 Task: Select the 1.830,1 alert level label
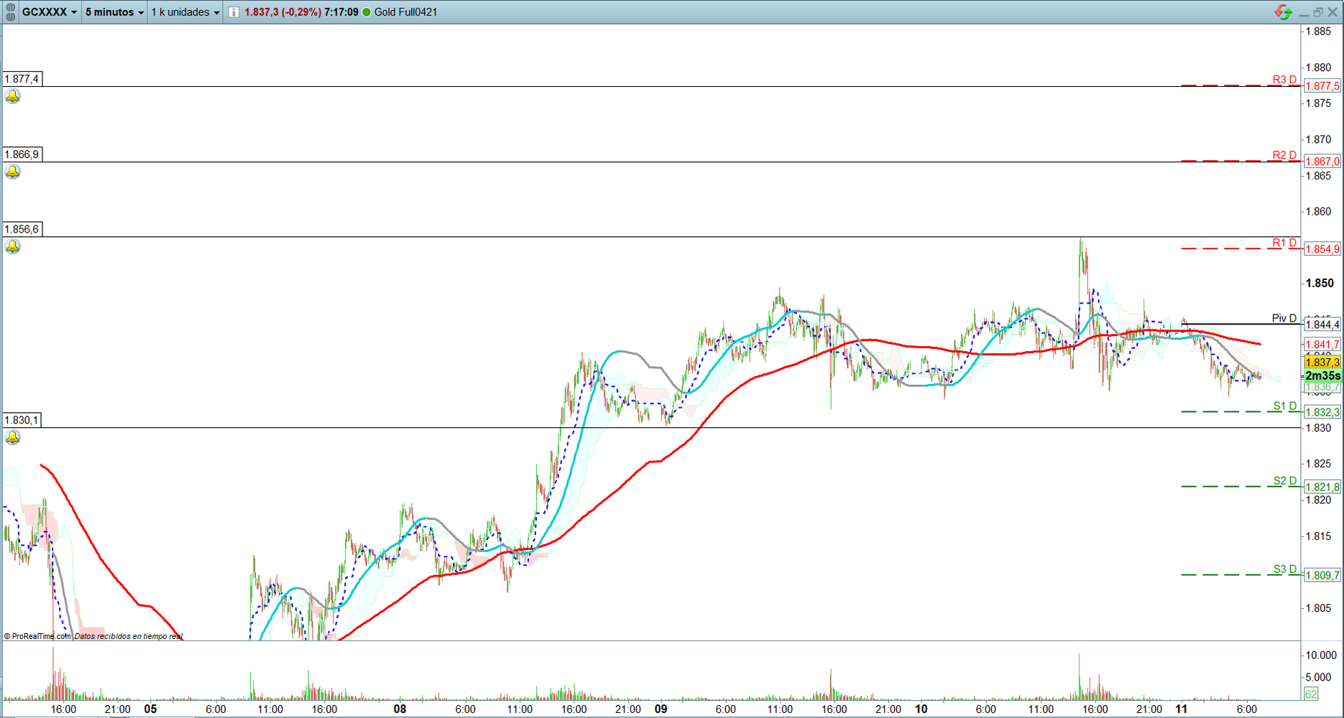[22, 420]
